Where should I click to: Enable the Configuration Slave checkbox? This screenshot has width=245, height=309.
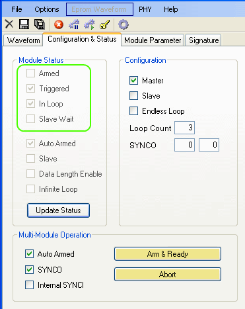[133, 96]
